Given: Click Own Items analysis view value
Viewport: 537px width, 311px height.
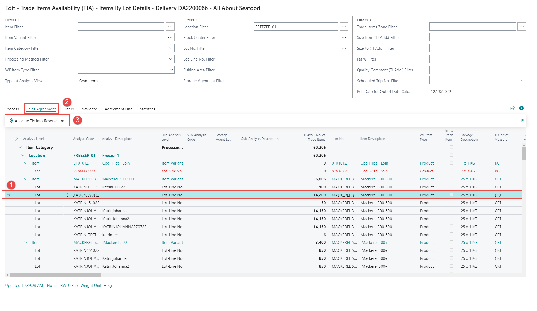Looking at the screenshot, I should (x=89, y=81).
